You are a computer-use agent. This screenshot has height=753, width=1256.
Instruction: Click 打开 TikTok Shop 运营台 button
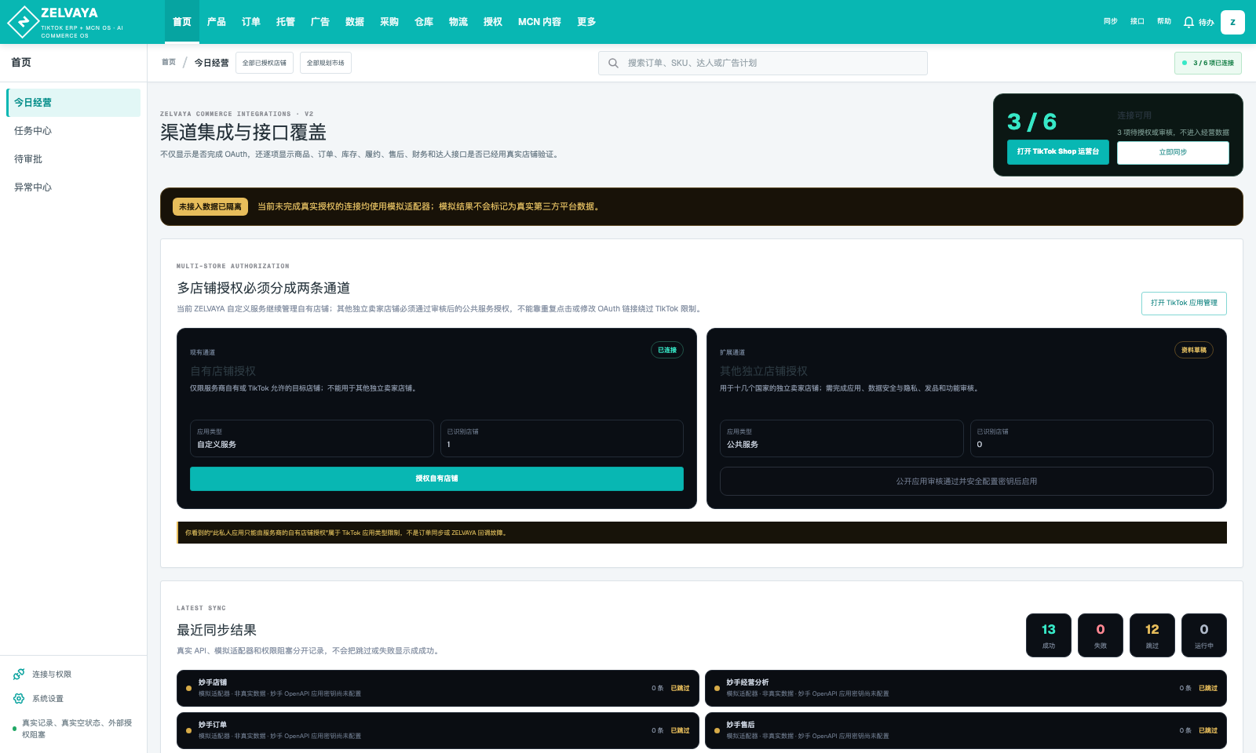1058,152
